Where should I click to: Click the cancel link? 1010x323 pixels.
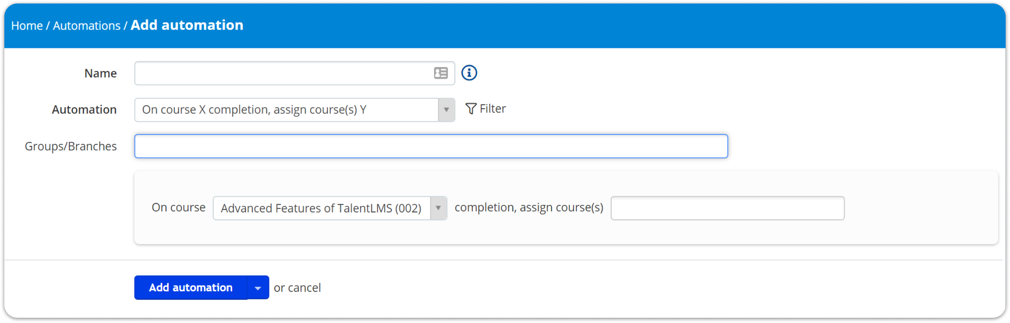304,288
